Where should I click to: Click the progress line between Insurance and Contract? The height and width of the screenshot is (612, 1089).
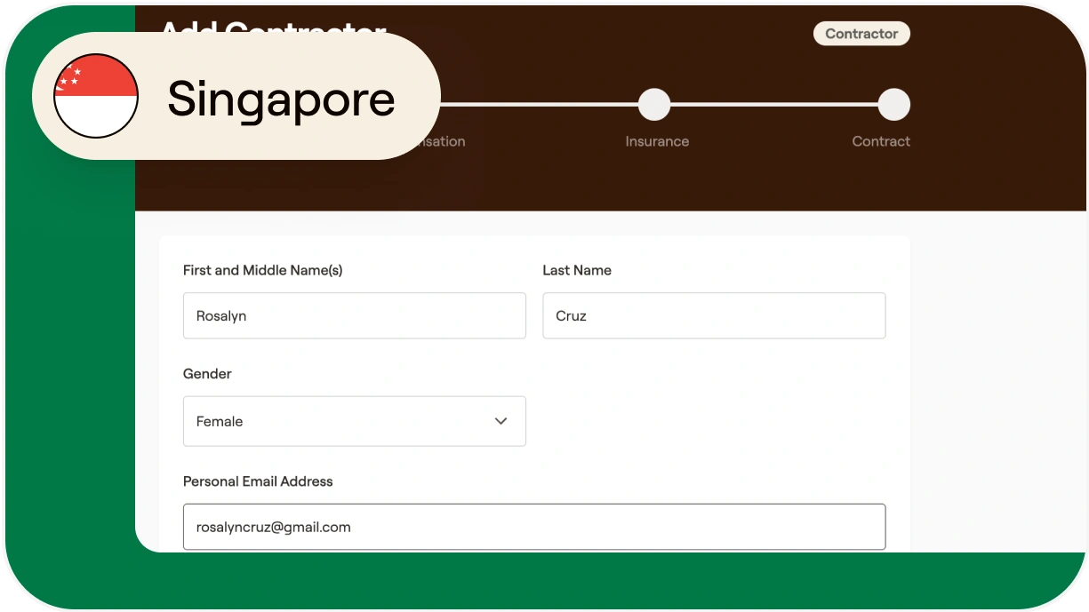(773, 103)
